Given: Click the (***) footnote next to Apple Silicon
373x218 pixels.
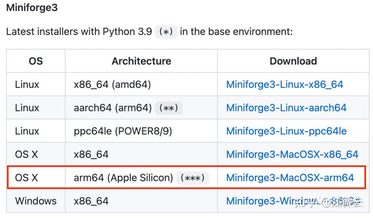Looking at the screenshot, I should click(192, 178).
